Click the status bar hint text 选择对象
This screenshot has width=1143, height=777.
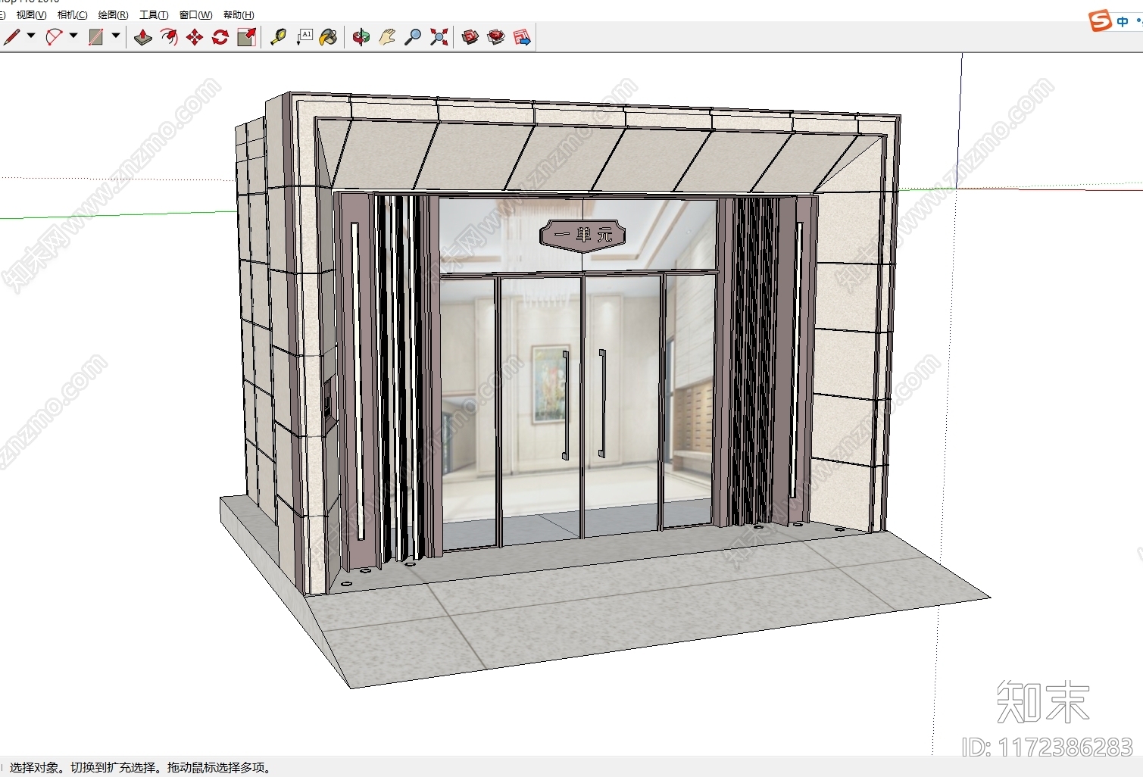(x=36, y=767)
